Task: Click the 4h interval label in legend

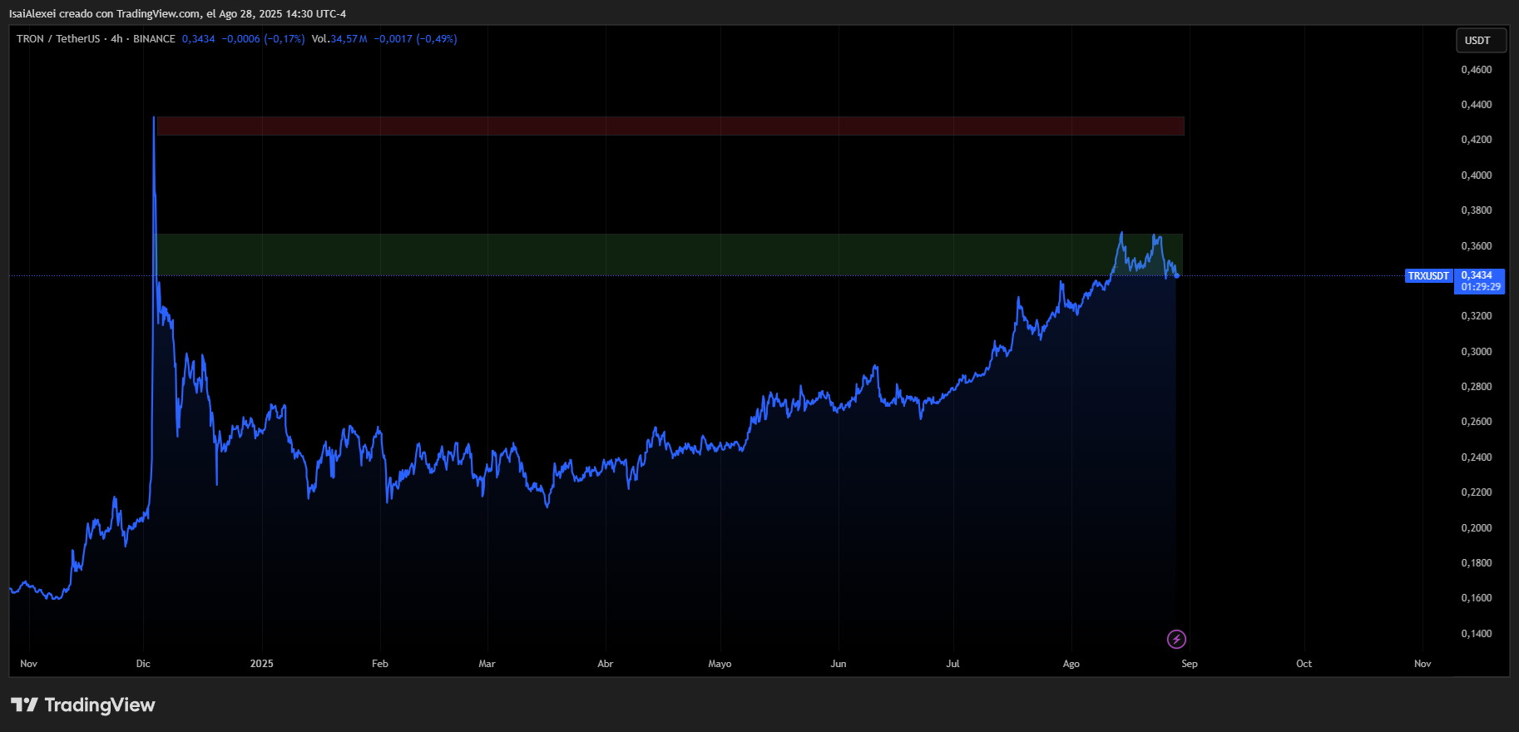Action: pos(116,39)
